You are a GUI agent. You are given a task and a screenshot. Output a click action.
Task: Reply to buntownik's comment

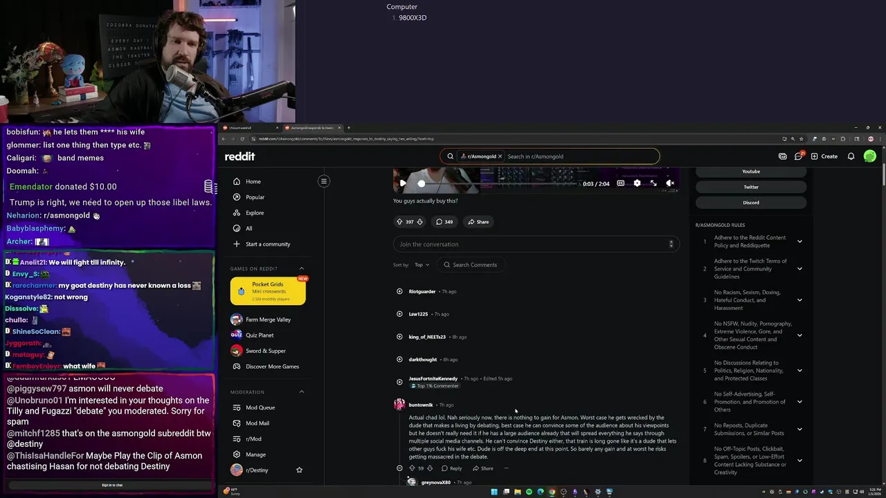452,468
